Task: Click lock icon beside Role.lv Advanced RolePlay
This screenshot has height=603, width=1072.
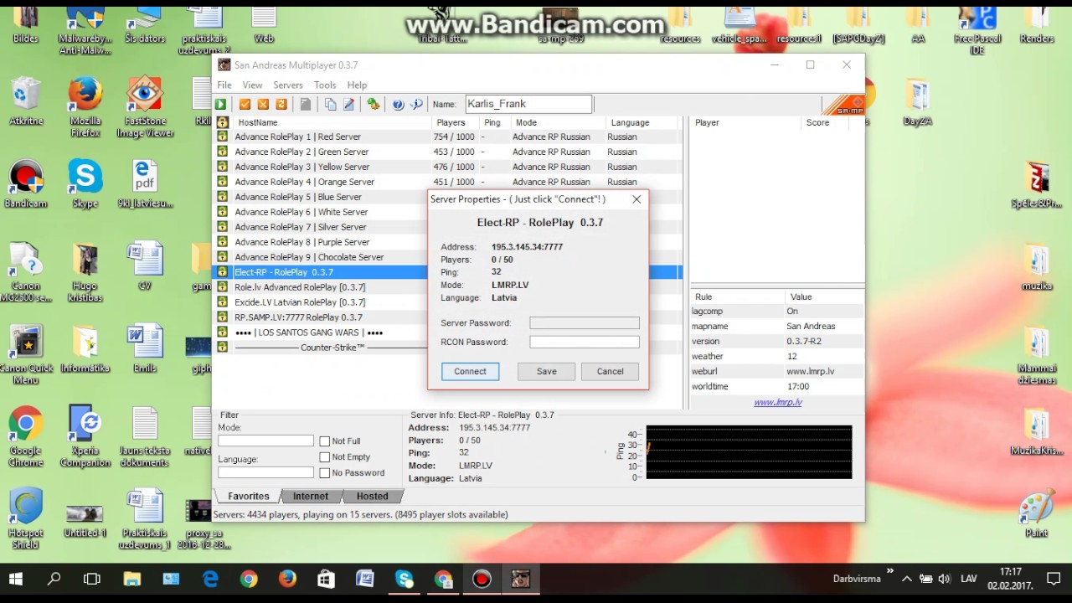Action: [222, 287]
